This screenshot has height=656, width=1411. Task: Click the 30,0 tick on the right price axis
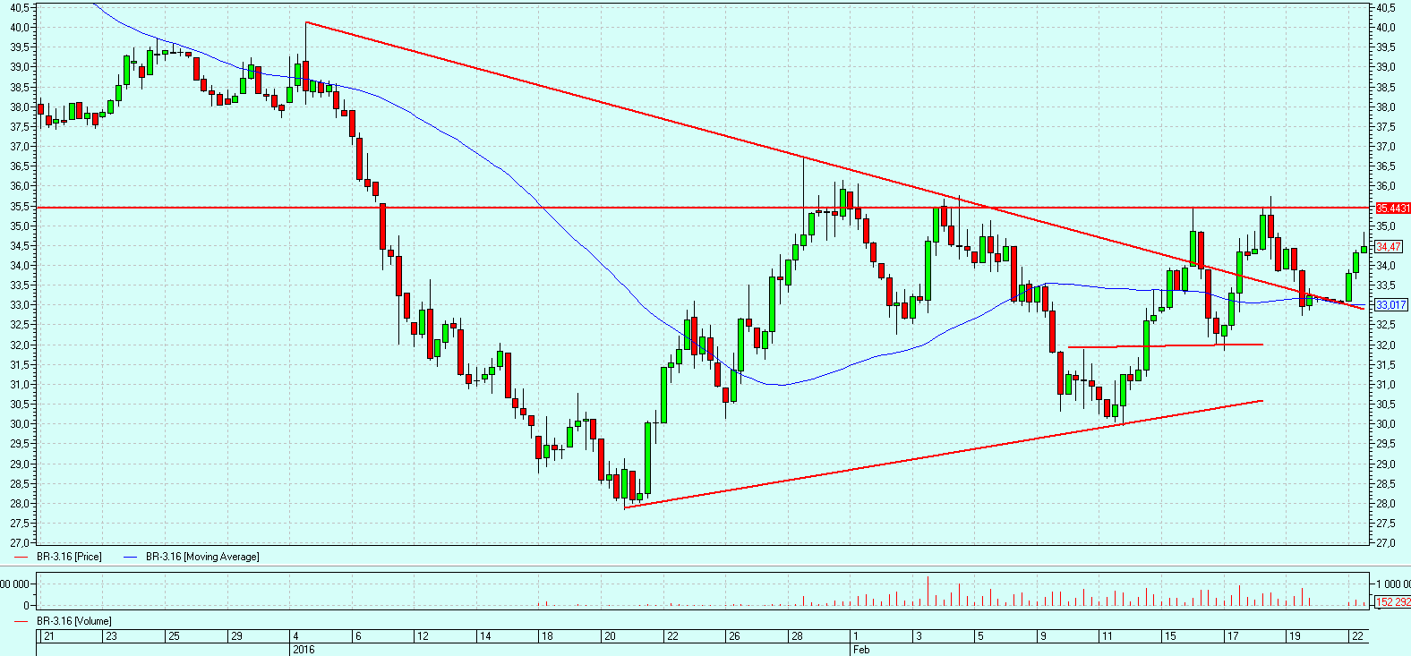1386,424
